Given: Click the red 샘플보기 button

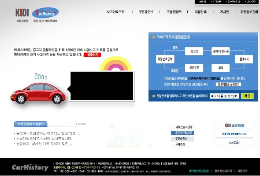Looking at the screenshot, I should tap(92, 55).
